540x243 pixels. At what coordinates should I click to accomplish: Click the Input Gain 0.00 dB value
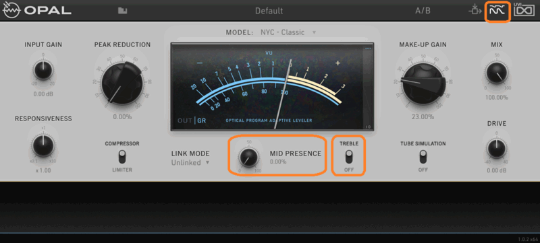pos(43,94)
